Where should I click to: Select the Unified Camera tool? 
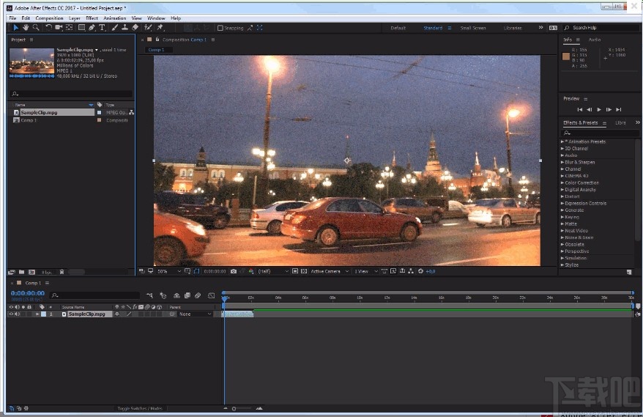click(x=59, y=28)
